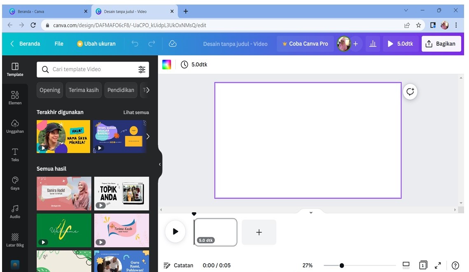Viewport: 469px width, 272px height.
Task: Click the Lihat semua link
Action: [136, 112]
